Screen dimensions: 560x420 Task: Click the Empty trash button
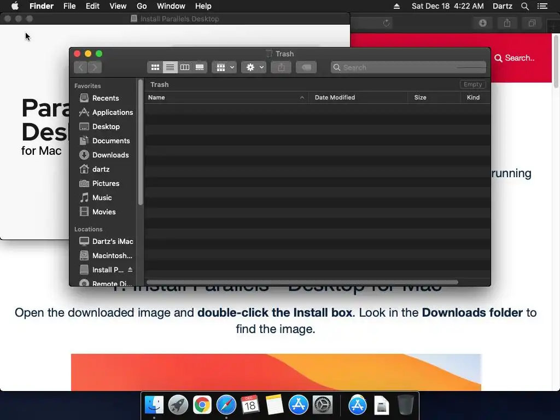(472, 84)
